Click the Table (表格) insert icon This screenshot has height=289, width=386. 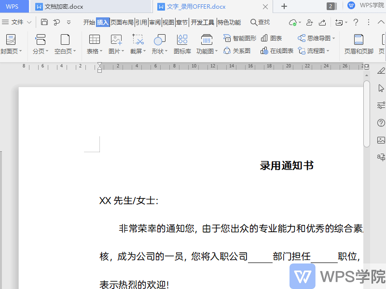pos(95,40)
